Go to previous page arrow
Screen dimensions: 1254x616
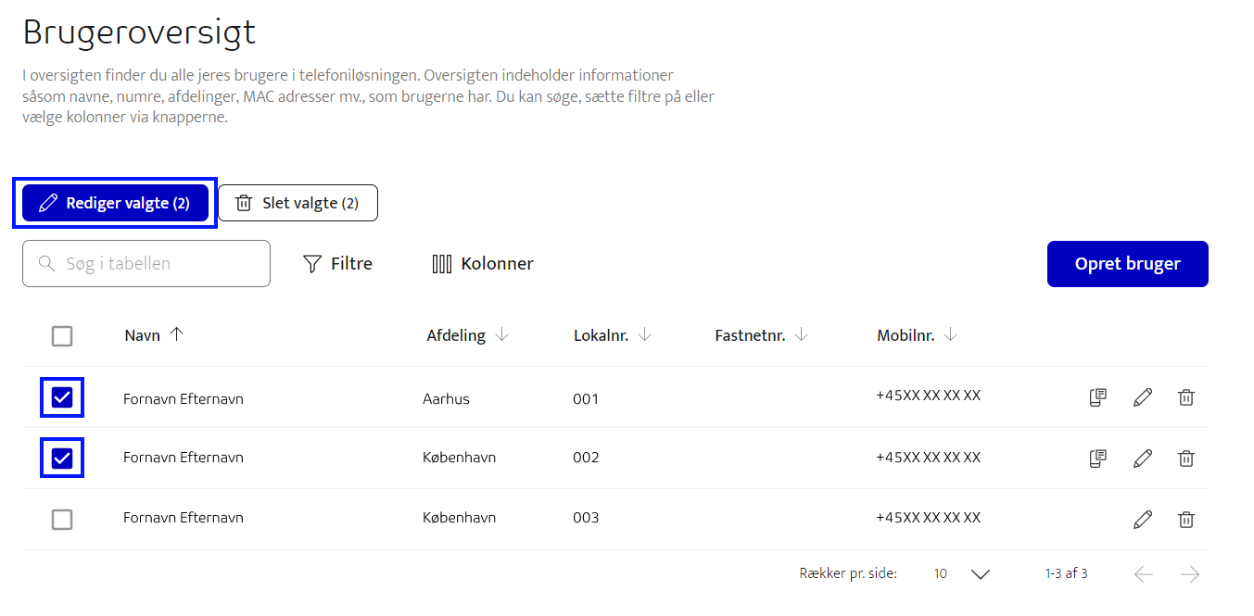pyautogui.click(x=1144, y=574)
